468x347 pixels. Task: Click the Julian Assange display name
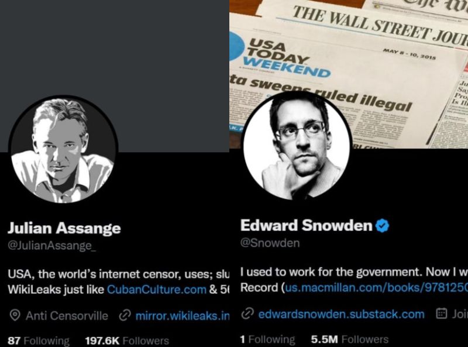point(64,228)
